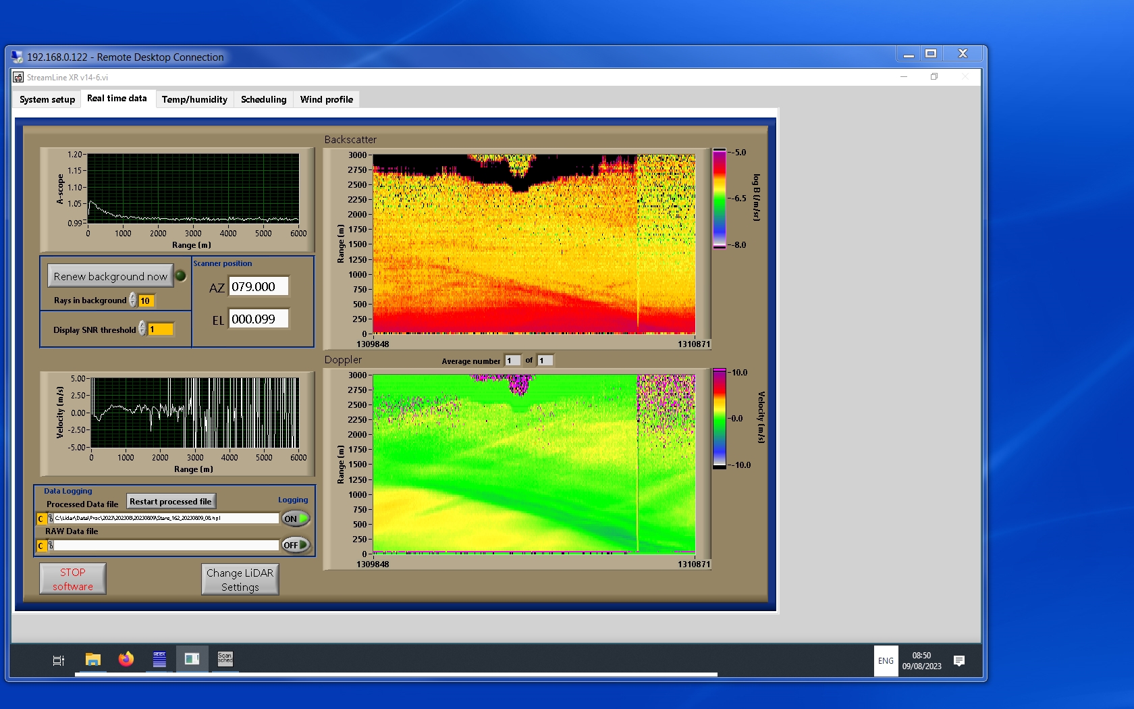1134x709 pixels.
Task: Click the Processed Data file path browse icon
Action: tap(51, 519)
